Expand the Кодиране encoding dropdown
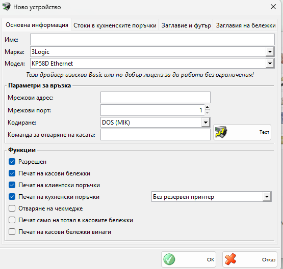 tap(206, 123)
